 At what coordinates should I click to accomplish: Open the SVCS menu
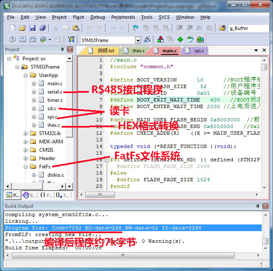(x=164, y=17)
